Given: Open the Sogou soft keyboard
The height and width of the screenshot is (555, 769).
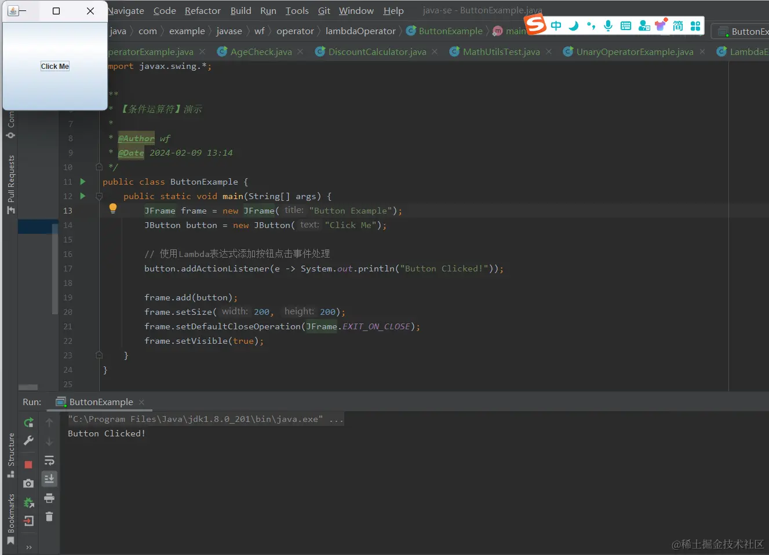Looking at the screenshot, I should coord(625,26).
